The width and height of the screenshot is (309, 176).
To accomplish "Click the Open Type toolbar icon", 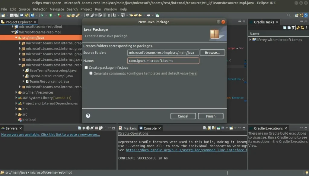I will 68,15.
